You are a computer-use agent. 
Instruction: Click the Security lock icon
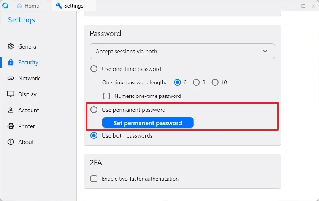[x=11, y=63]
